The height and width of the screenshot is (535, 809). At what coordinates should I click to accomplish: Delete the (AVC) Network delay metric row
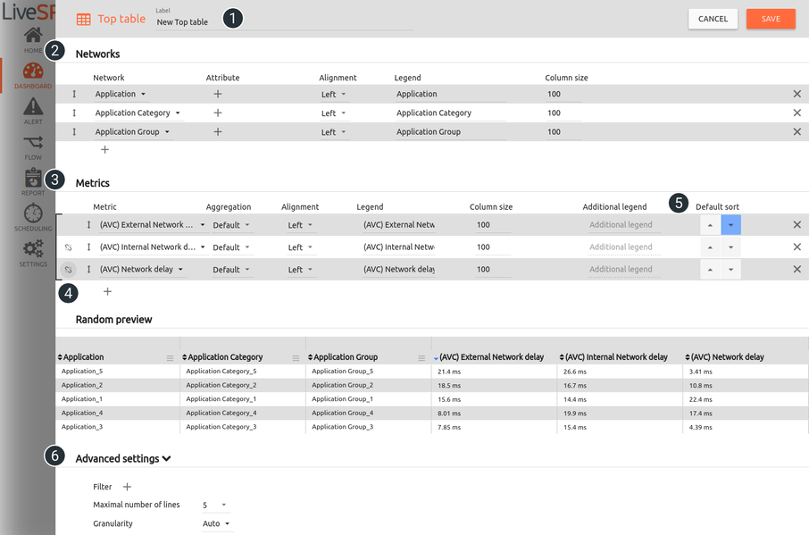point(797,270)
